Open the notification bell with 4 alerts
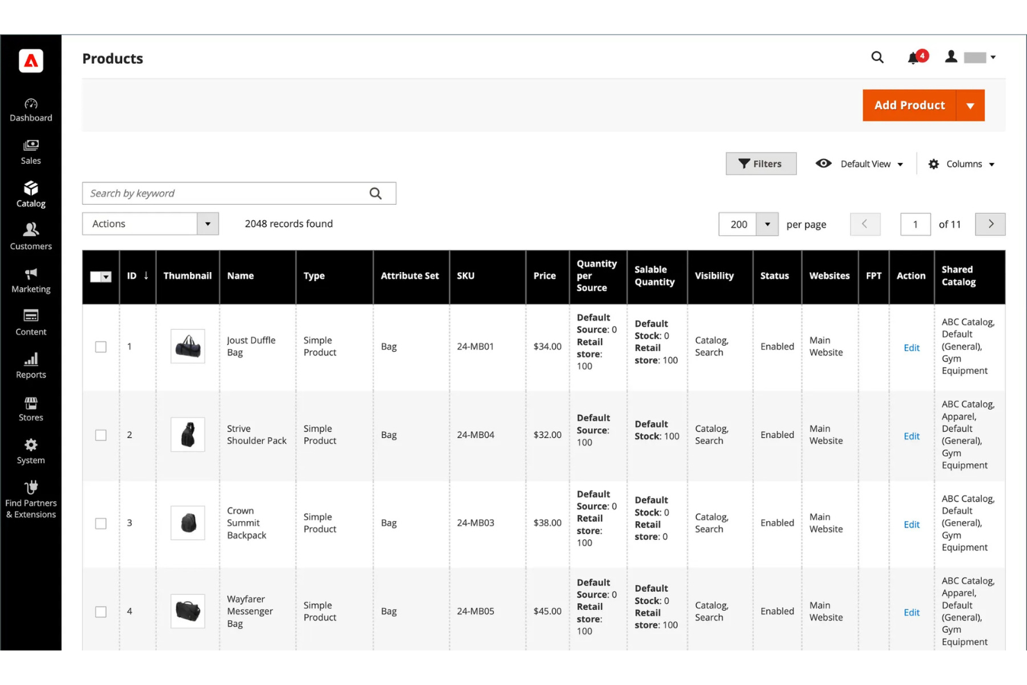 [913, 58]
